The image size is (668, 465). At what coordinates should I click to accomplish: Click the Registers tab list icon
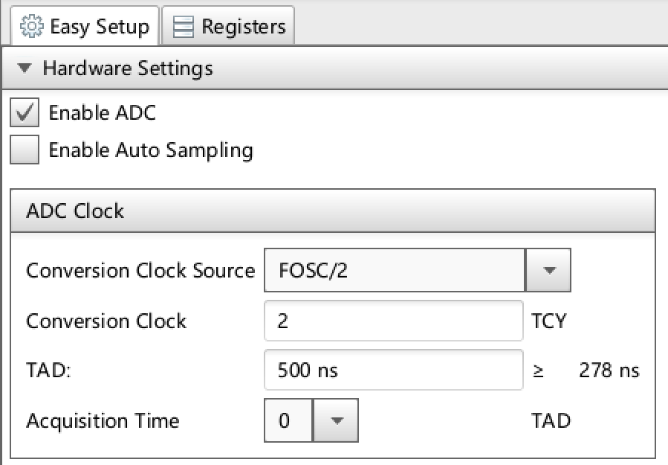[x=184, y=27]
